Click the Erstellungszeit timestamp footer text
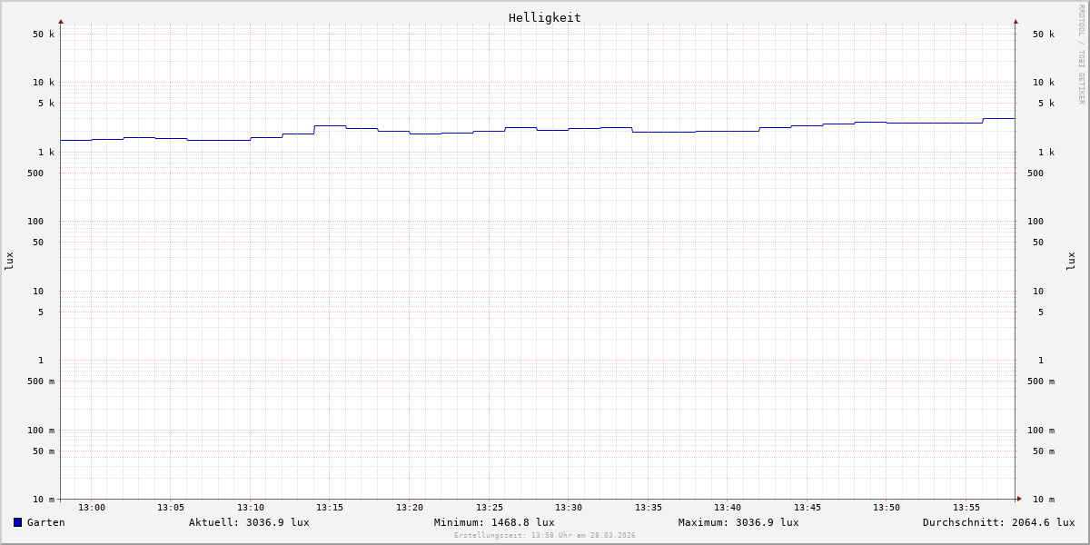 coord(544,536)
